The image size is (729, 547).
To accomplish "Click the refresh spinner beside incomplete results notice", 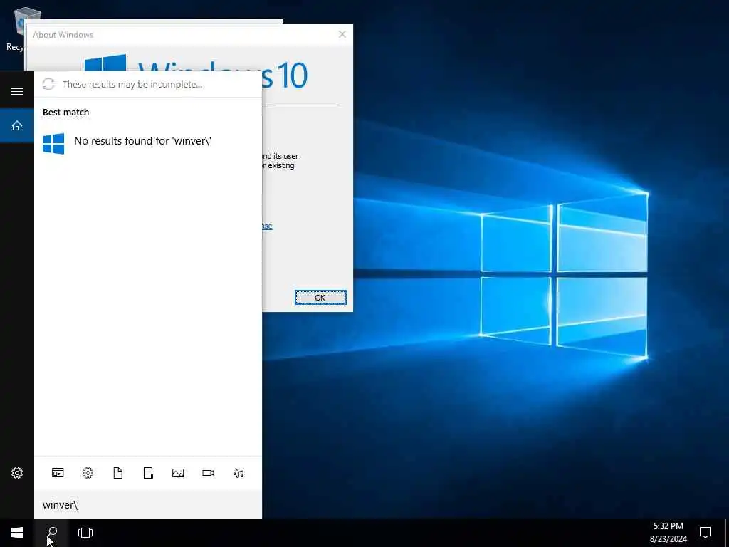I will pos(48,84).
